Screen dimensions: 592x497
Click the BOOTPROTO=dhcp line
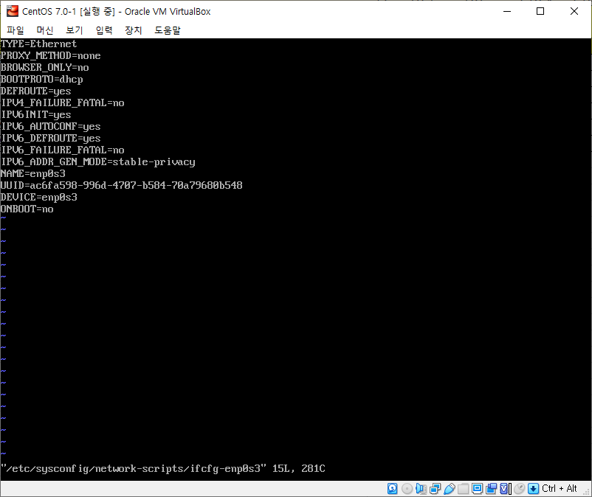pyautogui.click(x=41, y=79)
